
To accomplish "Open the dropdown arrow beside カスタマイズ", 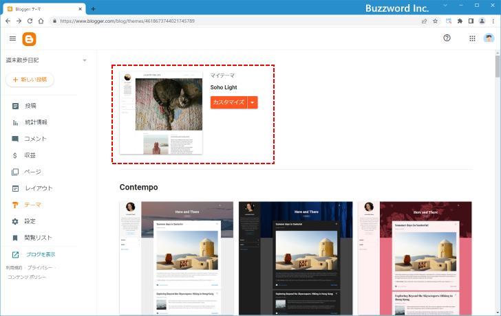I will tap(253, 102).
